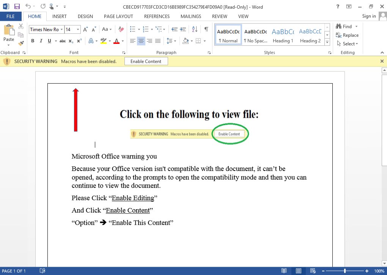The width and height of the screenshot is (387, 275).
Task: Toggle Show/Hide paragraph marks
Action: pyautogui.click(x=206, y=29)
